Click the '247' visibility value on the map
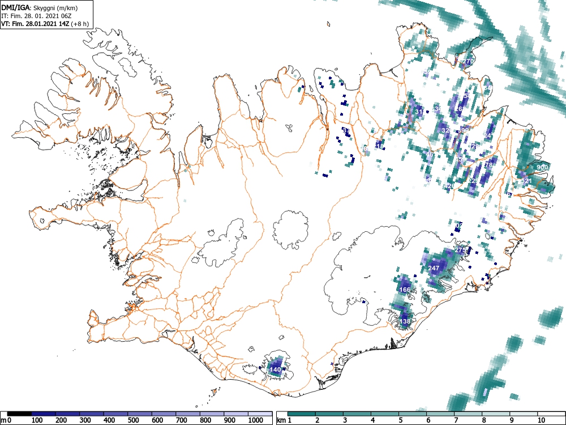The image size is (566, 425). click(434, 268)
